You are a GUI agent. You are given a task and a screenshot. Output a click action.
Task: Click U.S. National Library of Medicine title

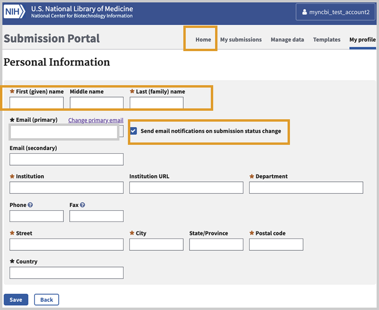point(82,9)
